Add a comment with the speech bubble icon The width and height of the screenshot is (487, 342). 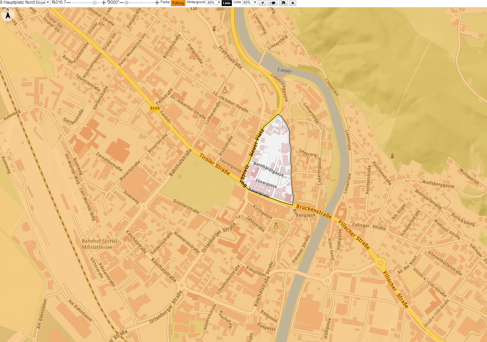pos(272,3)
